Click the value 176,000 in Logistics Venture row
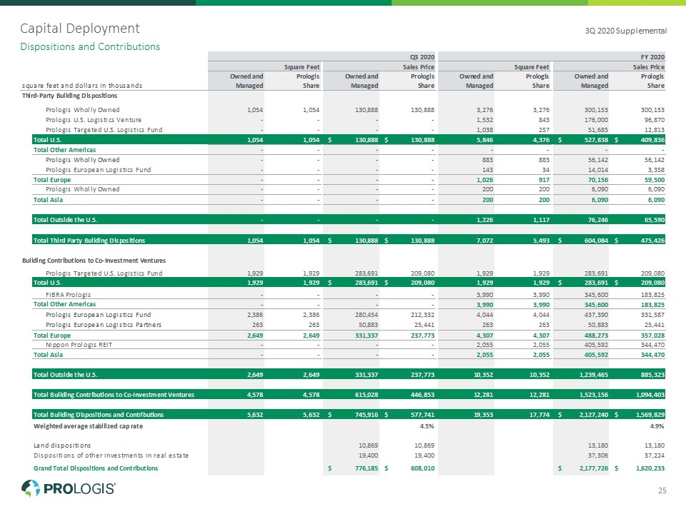Image resolution: width=686 pixels, height=514 pixels. point(596,120)
